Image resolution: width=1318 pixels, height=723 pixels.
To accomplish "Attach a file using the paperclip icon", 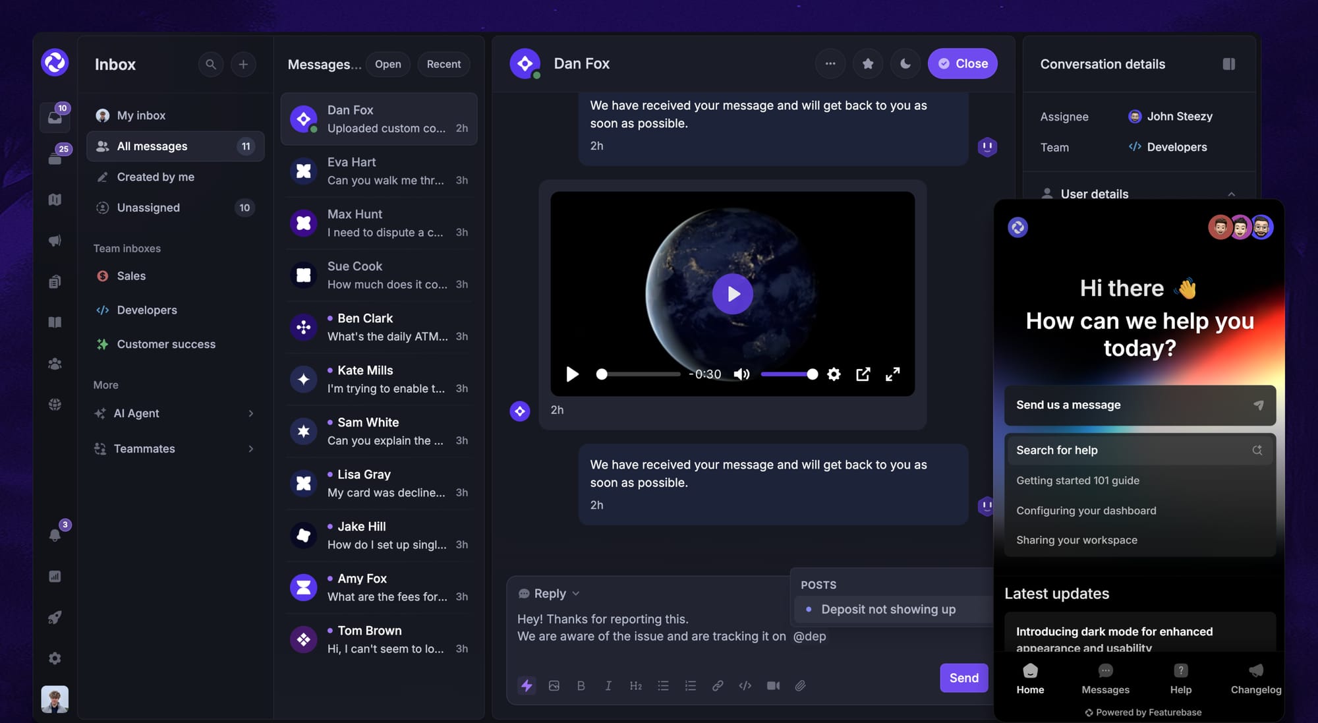I will click(x=801, y=685).
